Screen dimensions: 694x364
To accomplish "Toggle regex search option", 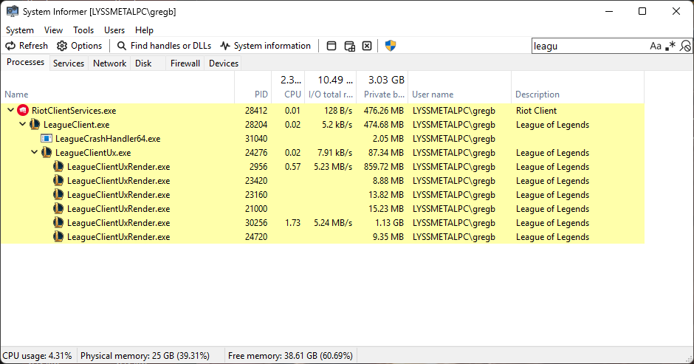I will (x=670, y=46).
